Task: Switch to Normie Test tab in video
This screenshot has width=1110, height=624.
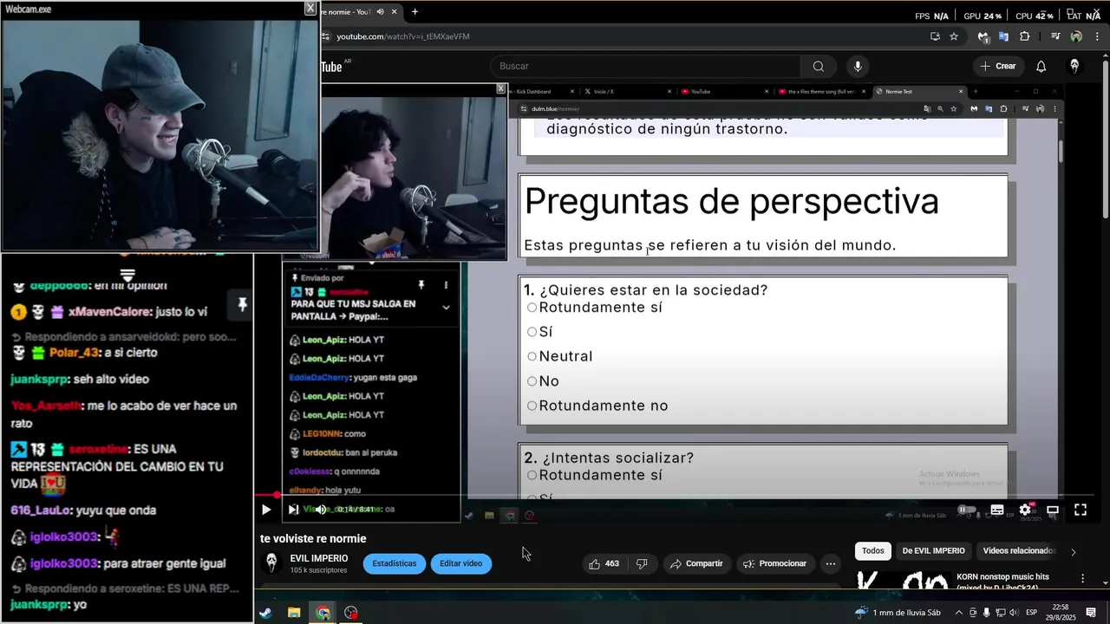Action: 918,91
